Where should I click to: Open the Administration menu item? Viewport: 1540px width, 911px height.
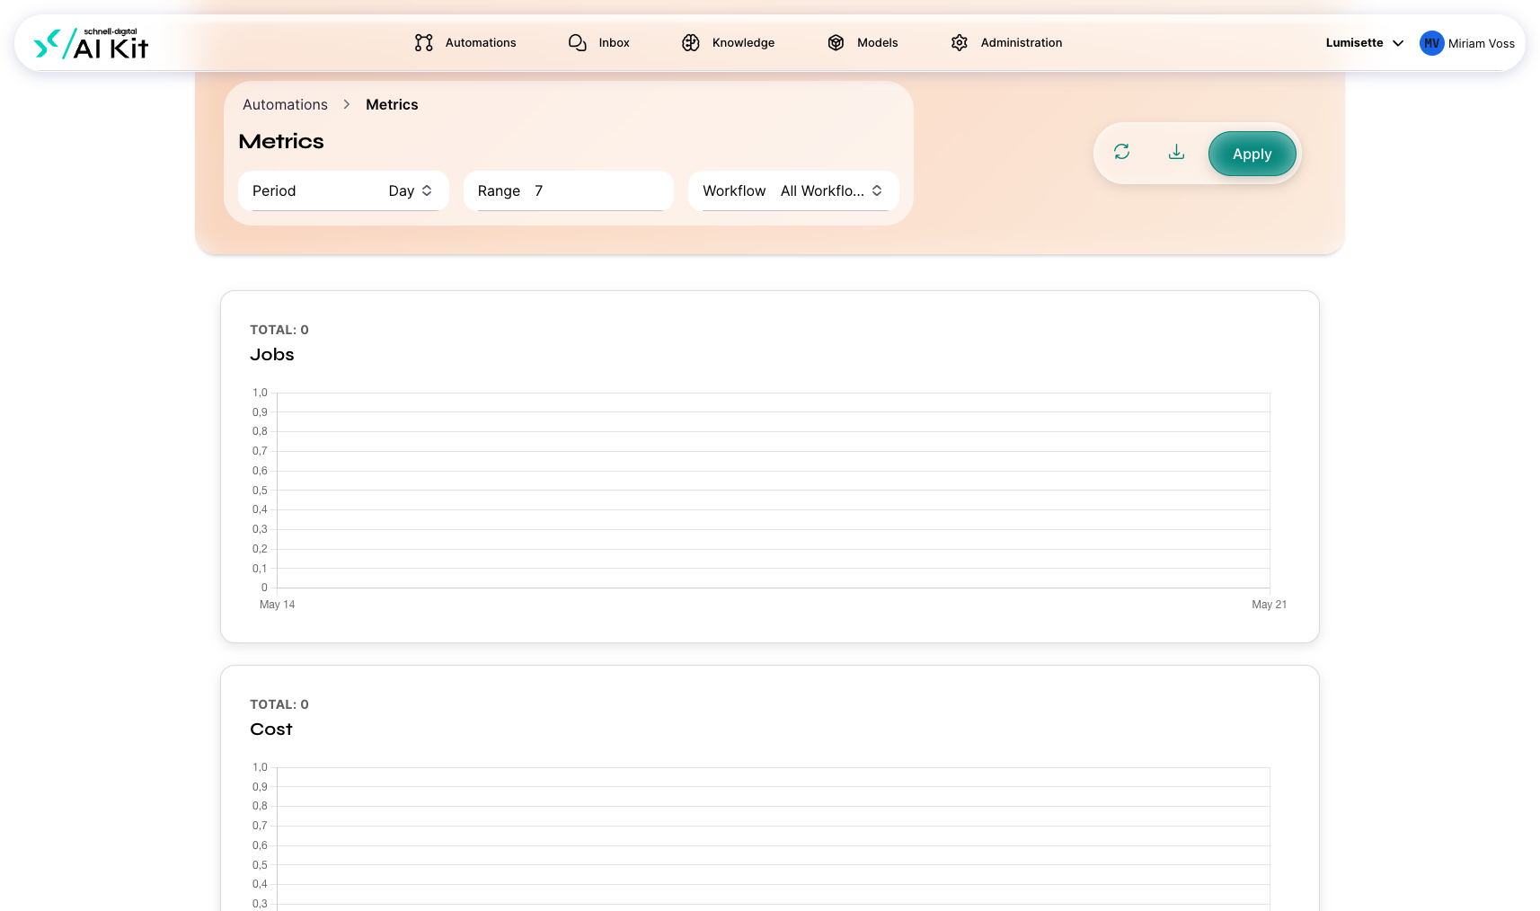click(1006, 43)
